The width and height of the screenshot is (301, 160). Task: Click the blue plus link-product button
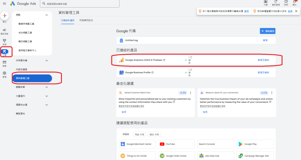pyautogui.click(x=268, y=31)
